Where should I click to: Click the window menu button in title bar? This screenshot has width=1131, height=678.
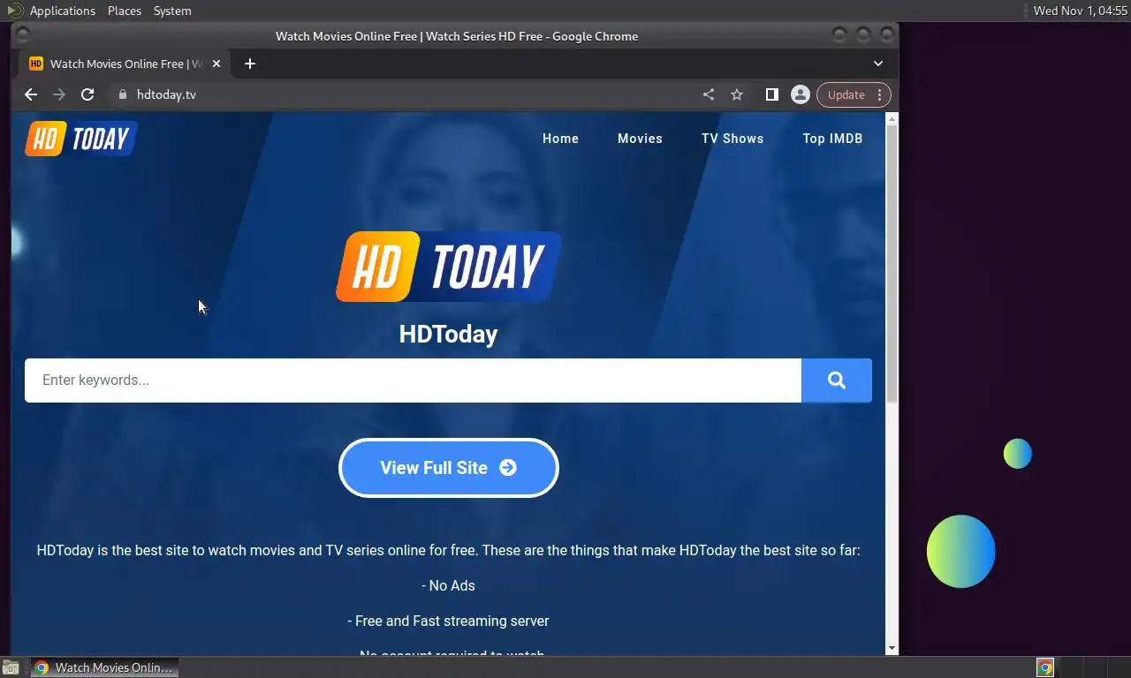click(24, 35)
